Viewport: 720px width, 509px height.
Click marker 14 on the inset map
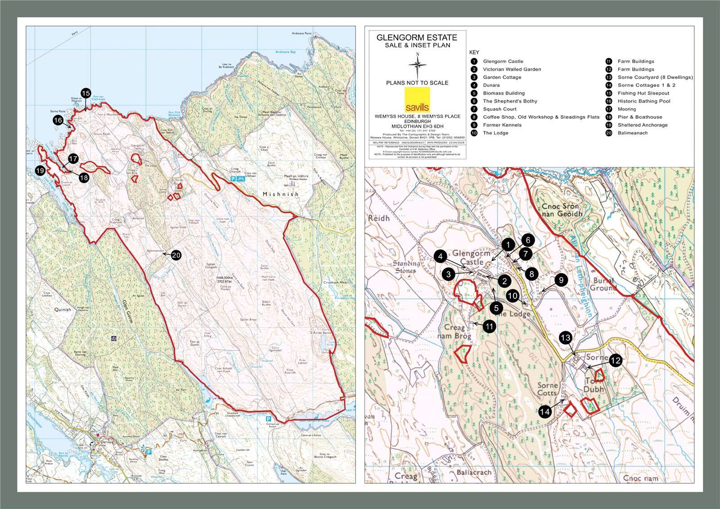click(x=545, y=411)
